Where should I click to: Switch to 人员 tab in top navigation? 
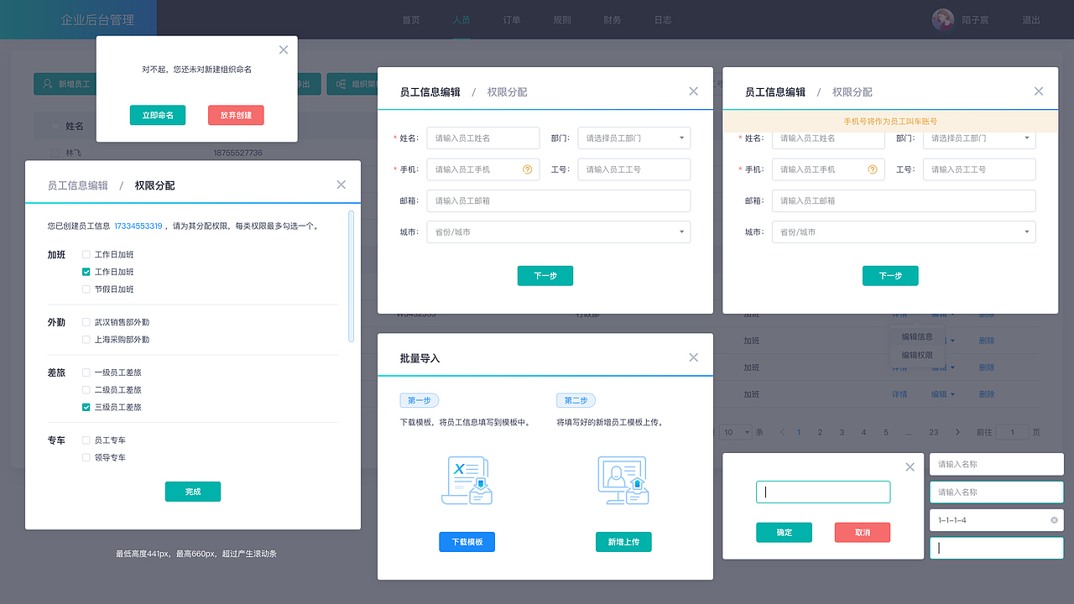click(461, 20)
